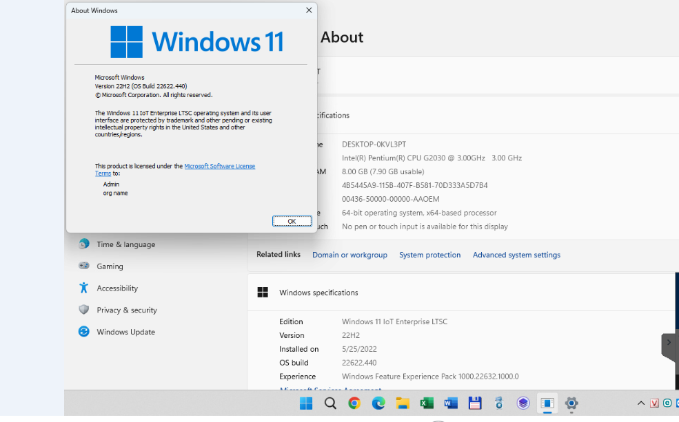Open Gaming settings in sidebar

[110, 266]
